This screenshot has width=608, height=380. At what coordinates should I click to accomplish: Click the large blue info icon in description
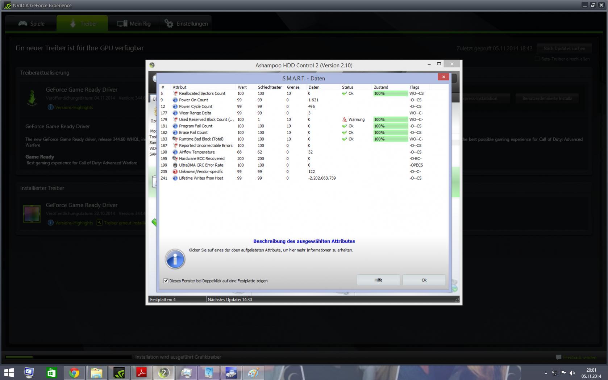point(175,259)
